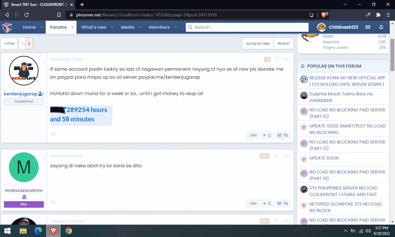
Task: Select the Forums nav tab
Action: click(58, 27)
